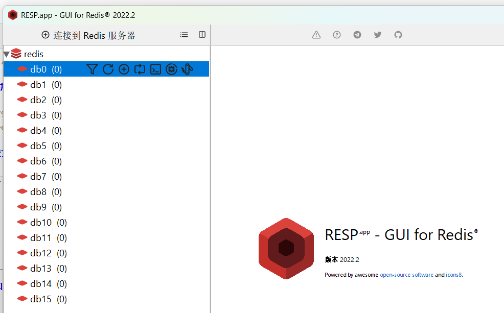Click the 版本 2022.2 version text
Image resolution: width=504 pixels, height=313 pixels.
(x=342, y=259)
